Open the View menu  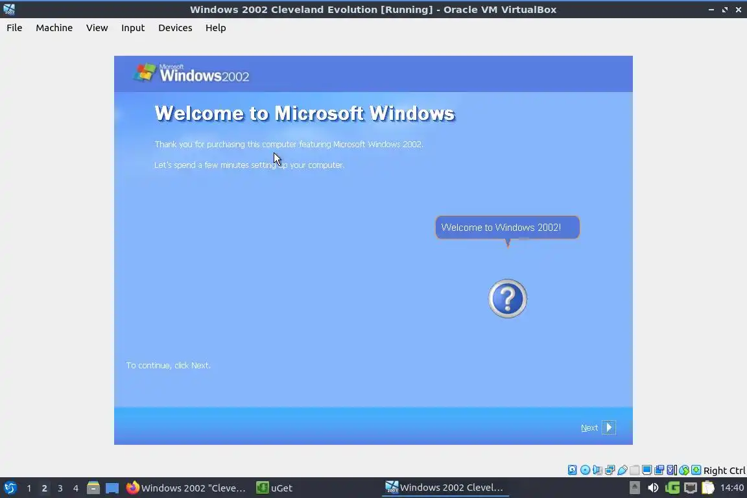97,28
